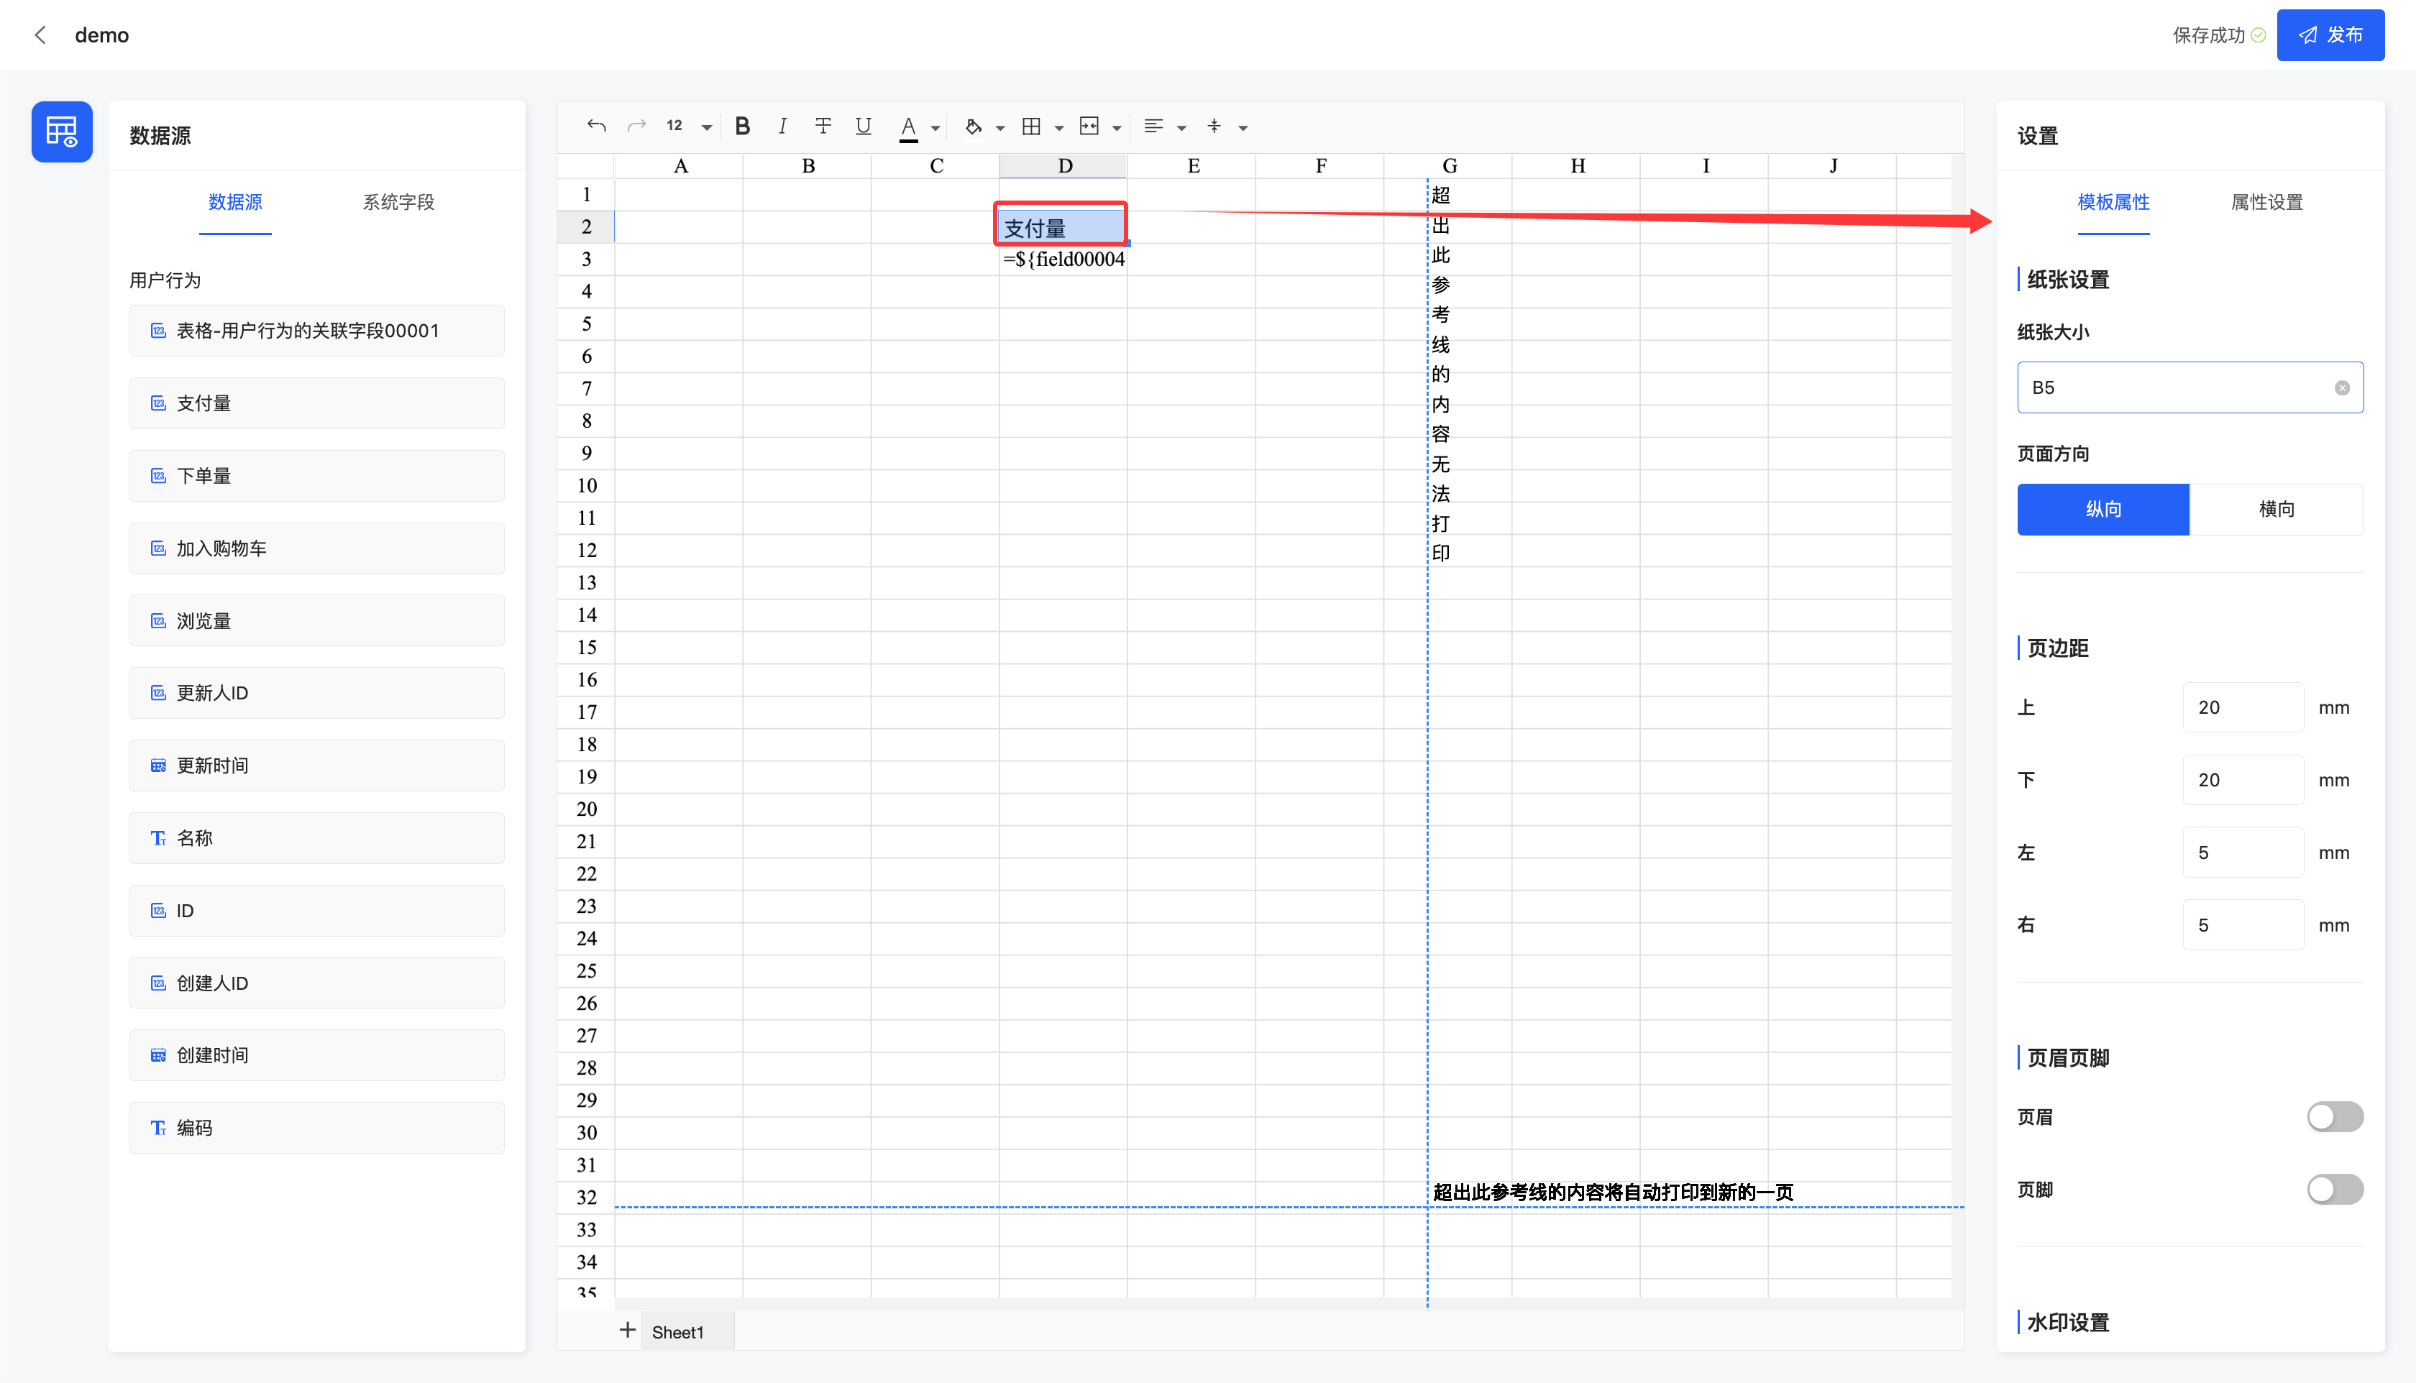Apply strikethrough to the cell
Screen dimensions: 2416x1383
[x=823, y=127]
